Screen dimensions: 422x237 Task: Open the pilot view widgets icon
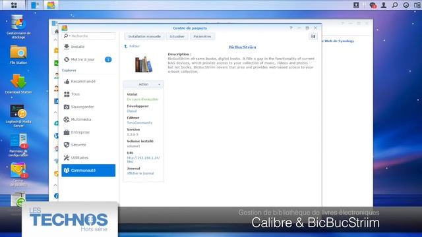click(406, 5)
